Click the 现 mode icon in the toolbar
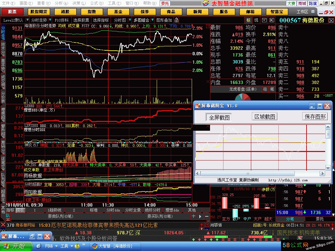This screenshot has width=335, height=251. tap(256, 20)
